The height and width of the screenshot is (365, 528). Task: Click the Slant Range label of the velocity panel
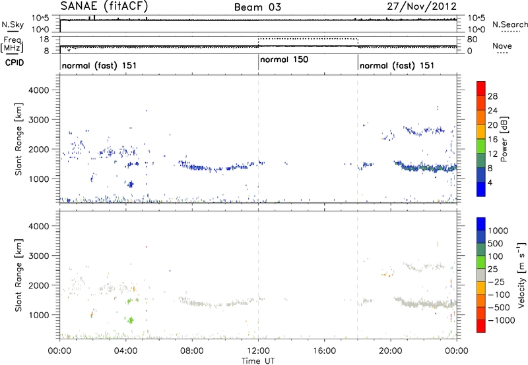18,275
